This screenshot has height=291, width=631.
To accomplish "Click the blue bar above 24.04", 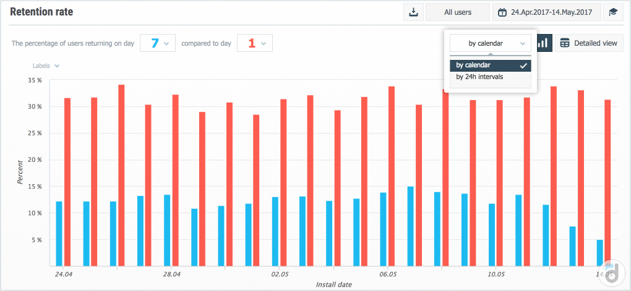I will pyautogui.click(x=59, y=233).
